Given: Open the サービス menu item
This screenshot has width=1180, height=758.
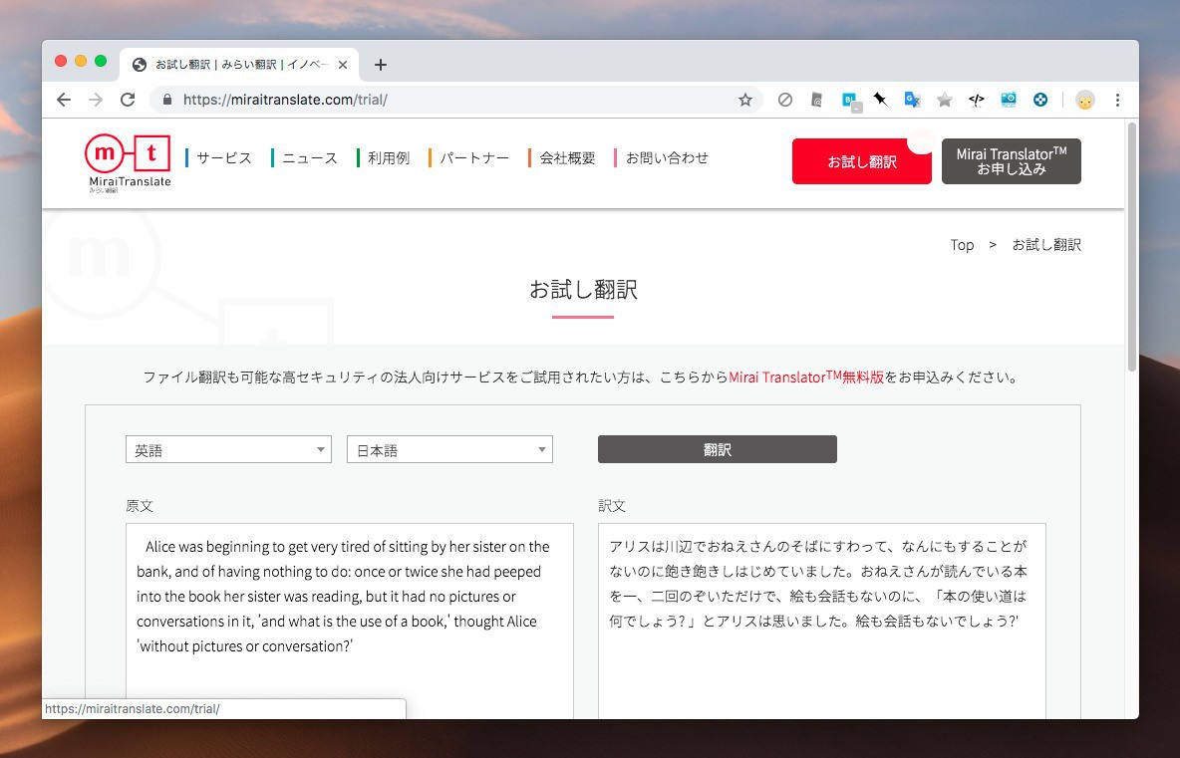Looking at the screenshot, I should pos(223,158).
